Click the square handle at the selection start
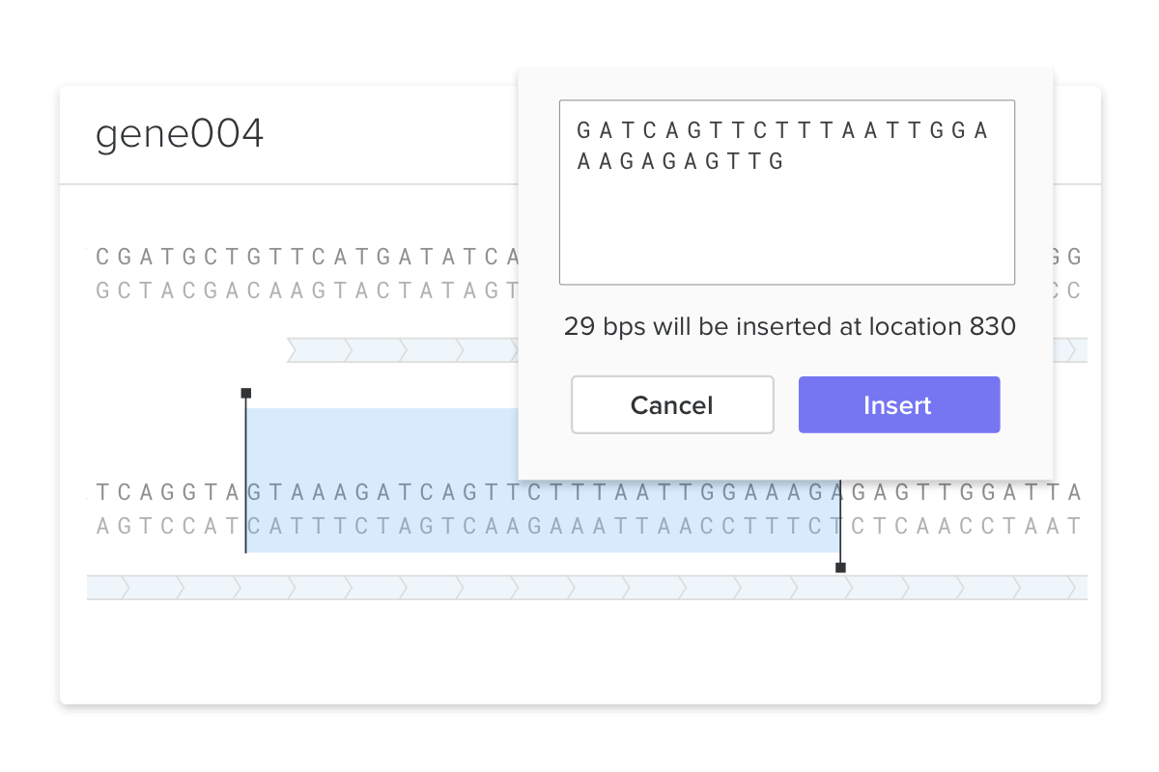Screen dimensions: 1159x772 click(246, 393)
